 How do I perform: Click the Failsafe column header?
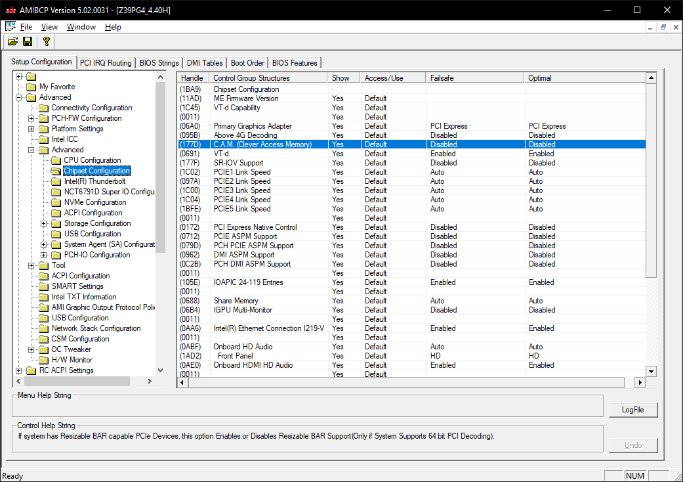point(475,78)
